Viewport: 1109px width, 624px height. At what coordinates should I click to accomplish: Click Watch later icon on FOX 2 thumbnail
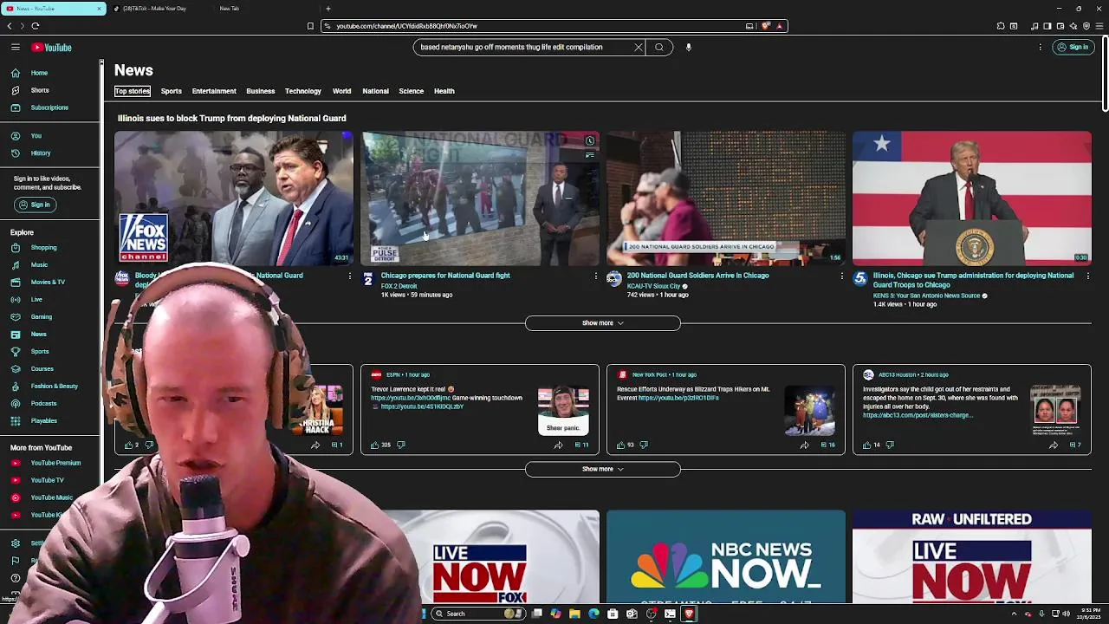coord(590,140)
